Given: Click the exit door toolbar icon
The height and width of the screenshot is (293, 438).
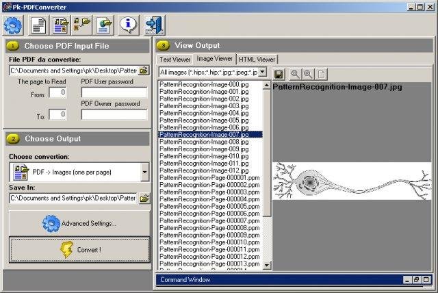Looking at the screenshot, I should (155, 25).
